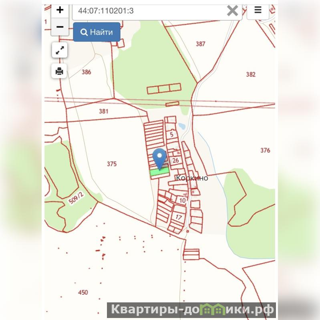The image size is (320, 320).
Task: Select parcel labeled 381
Action: (x=104, y=111)
